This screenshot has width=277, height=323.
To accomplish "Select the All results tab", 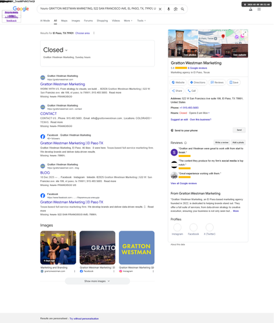I will [x=56, y=21].
